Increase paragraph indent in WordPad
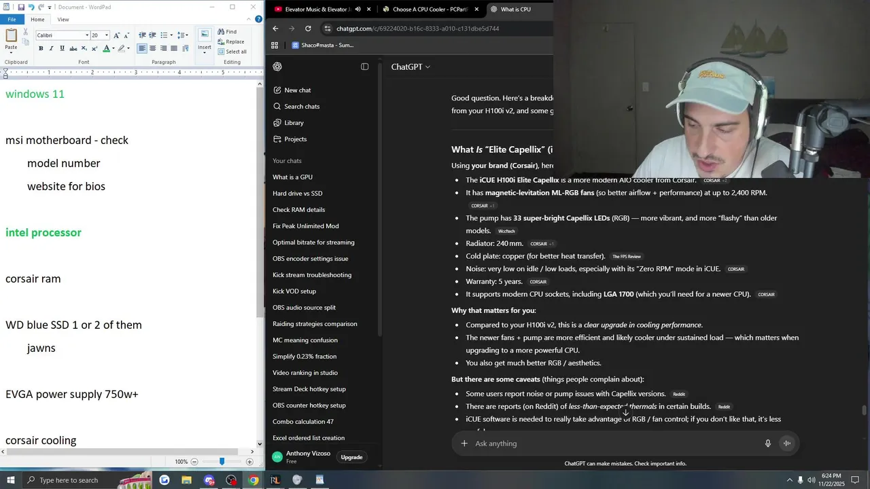This screenshot has height=489, width=870. [x=153, y=35]
